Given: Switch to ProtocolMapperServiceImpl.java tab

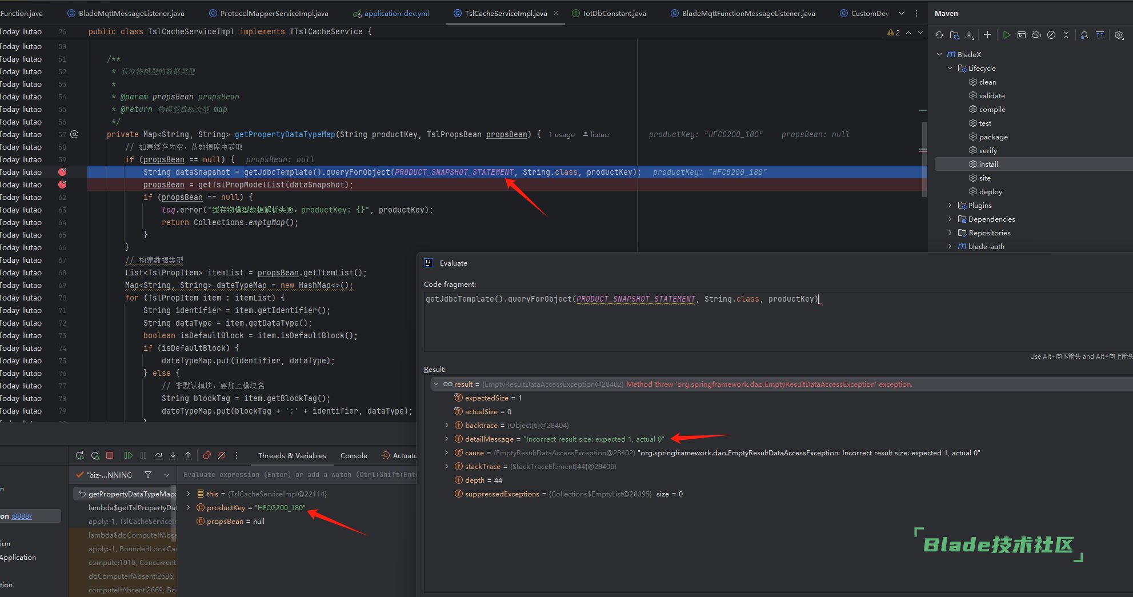Looking at the screenshot, I should 269,13.
